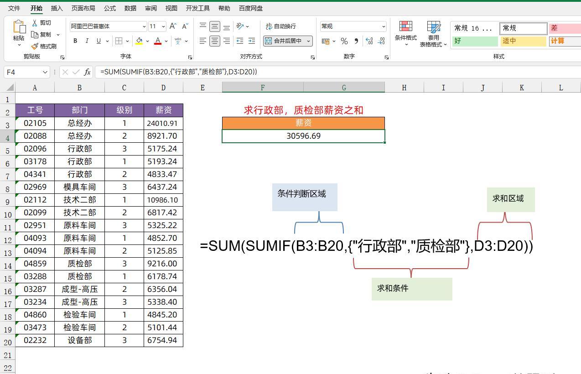Apply the yellow fill color bucket
The image size is (581, 374).
pyautogui.click(x=139, y=41)
